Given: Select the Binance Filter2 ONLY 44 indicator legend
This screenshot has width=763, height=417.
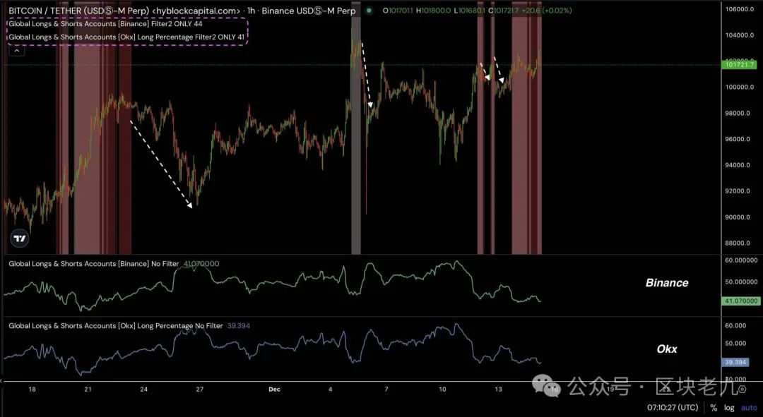Looking at the screenshot, I should click(105, 23).
